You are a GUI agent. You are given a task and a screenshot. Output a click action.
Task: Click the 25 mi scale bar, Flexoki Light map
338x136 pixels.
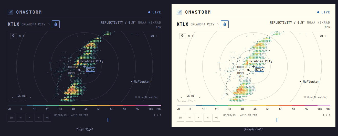191,96
